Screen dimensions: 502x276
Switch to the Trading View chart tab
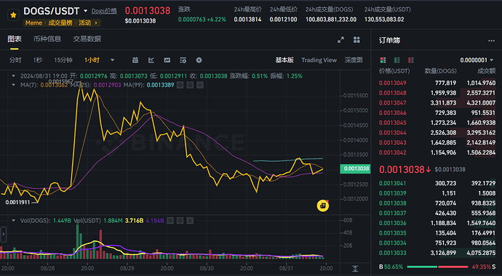coord(319,60)
